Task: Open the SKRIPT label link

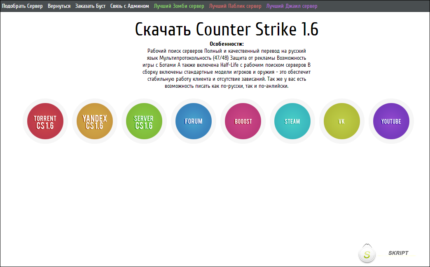Action: 398,253
